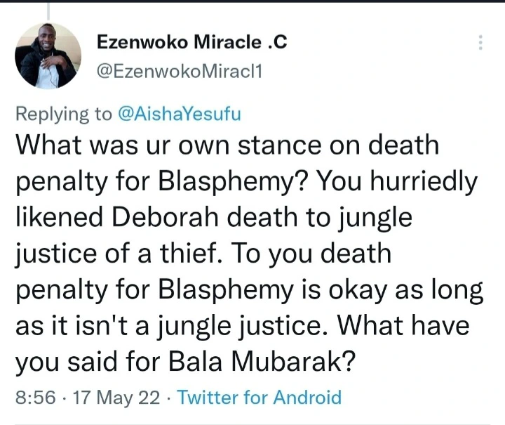
Task: Click the 8:56 timestamp
Action: (x=33, y=398)
